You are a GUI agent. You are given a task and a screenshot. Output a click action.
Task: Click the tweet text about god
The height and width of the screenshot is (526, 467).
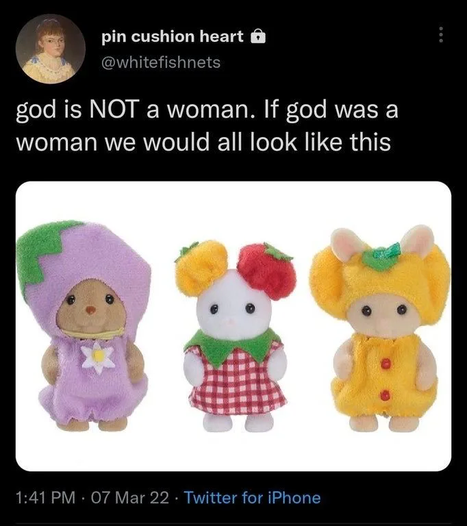(207, 126)
